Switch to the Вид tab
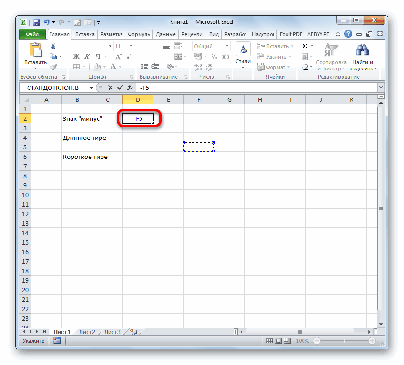 214,34
